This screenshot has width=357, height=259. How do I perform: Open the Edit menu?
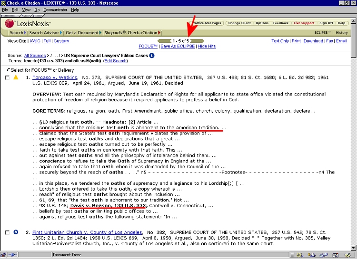point(15,10)
